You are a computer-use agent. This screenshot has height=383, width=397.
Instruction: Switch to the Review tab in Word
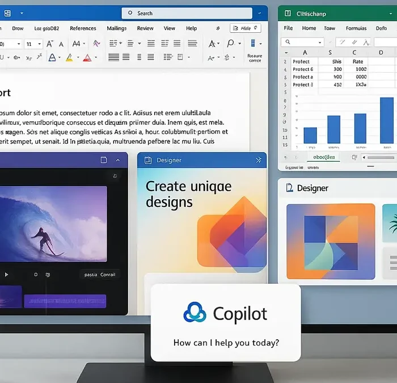pos(145,28)
